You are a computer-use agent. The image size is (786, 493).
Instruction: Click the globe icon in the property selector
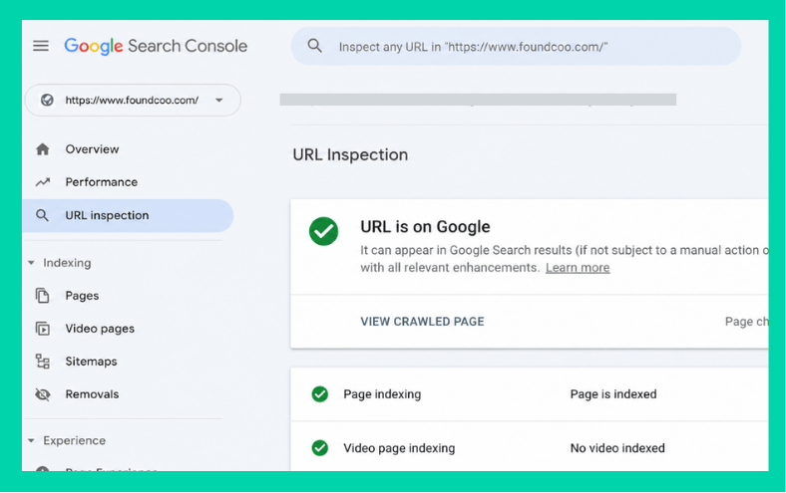pos(47,101)
